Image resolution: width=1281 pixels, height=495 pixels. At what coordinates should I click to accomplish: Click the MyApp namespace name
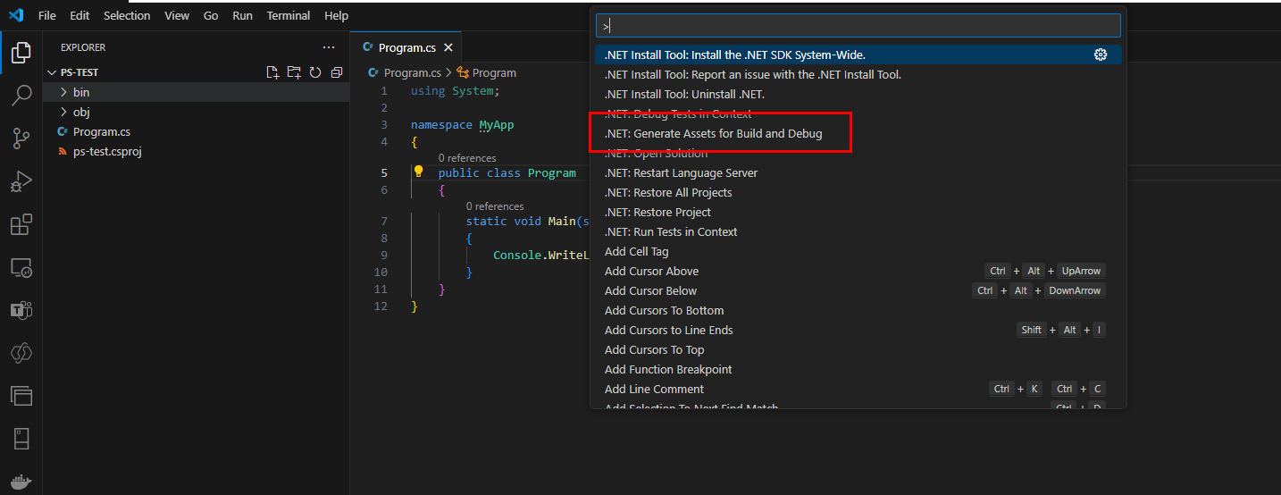click(497, 125)
